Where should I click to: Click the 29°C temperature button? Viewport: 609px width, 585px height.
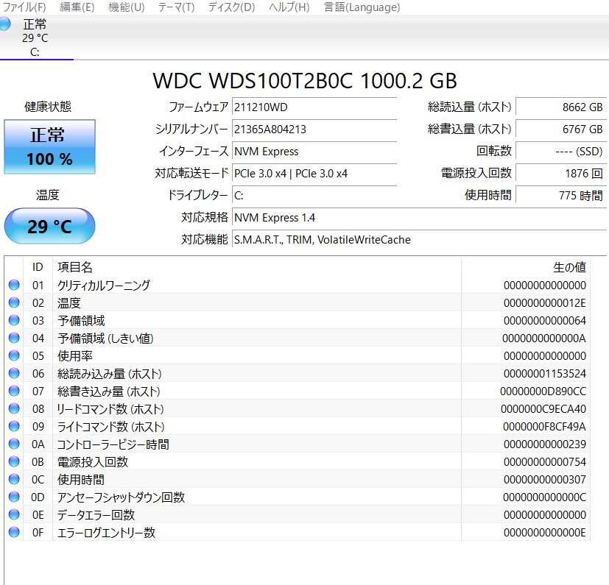tap(49, 226)
